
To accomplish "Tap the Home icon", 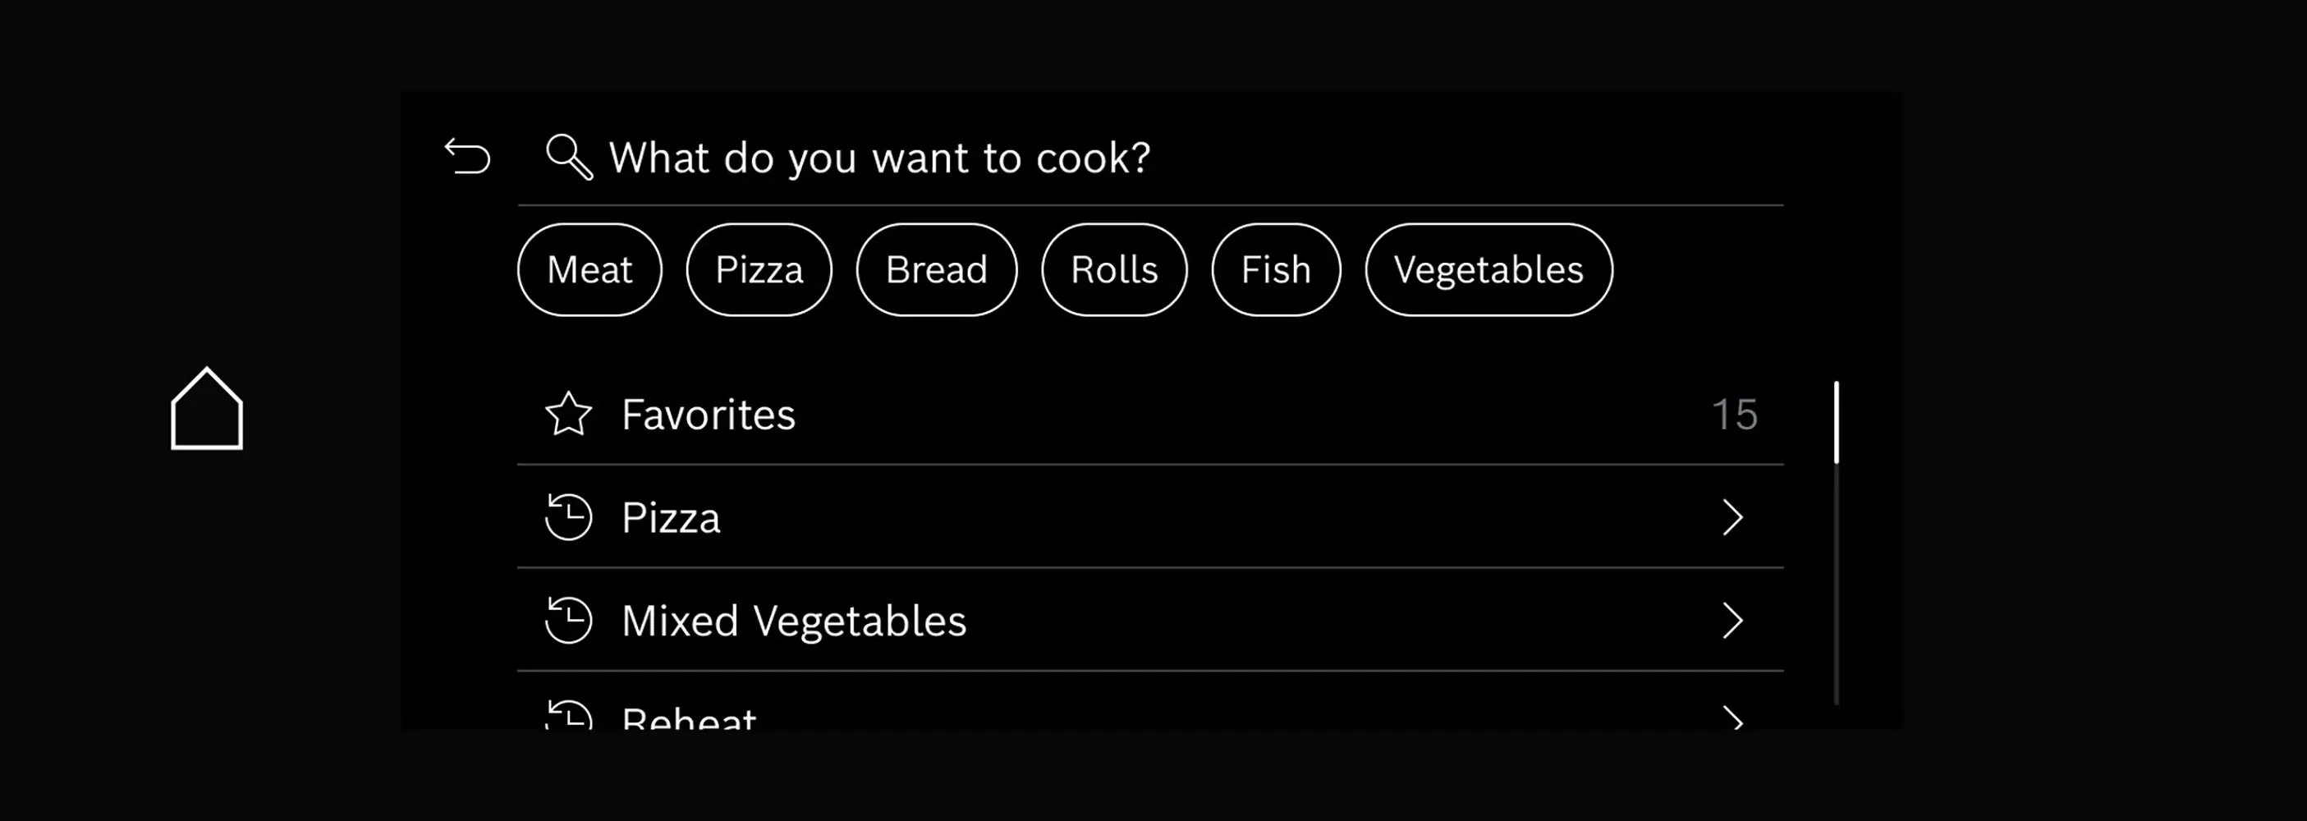I will [x=207, y=409].
